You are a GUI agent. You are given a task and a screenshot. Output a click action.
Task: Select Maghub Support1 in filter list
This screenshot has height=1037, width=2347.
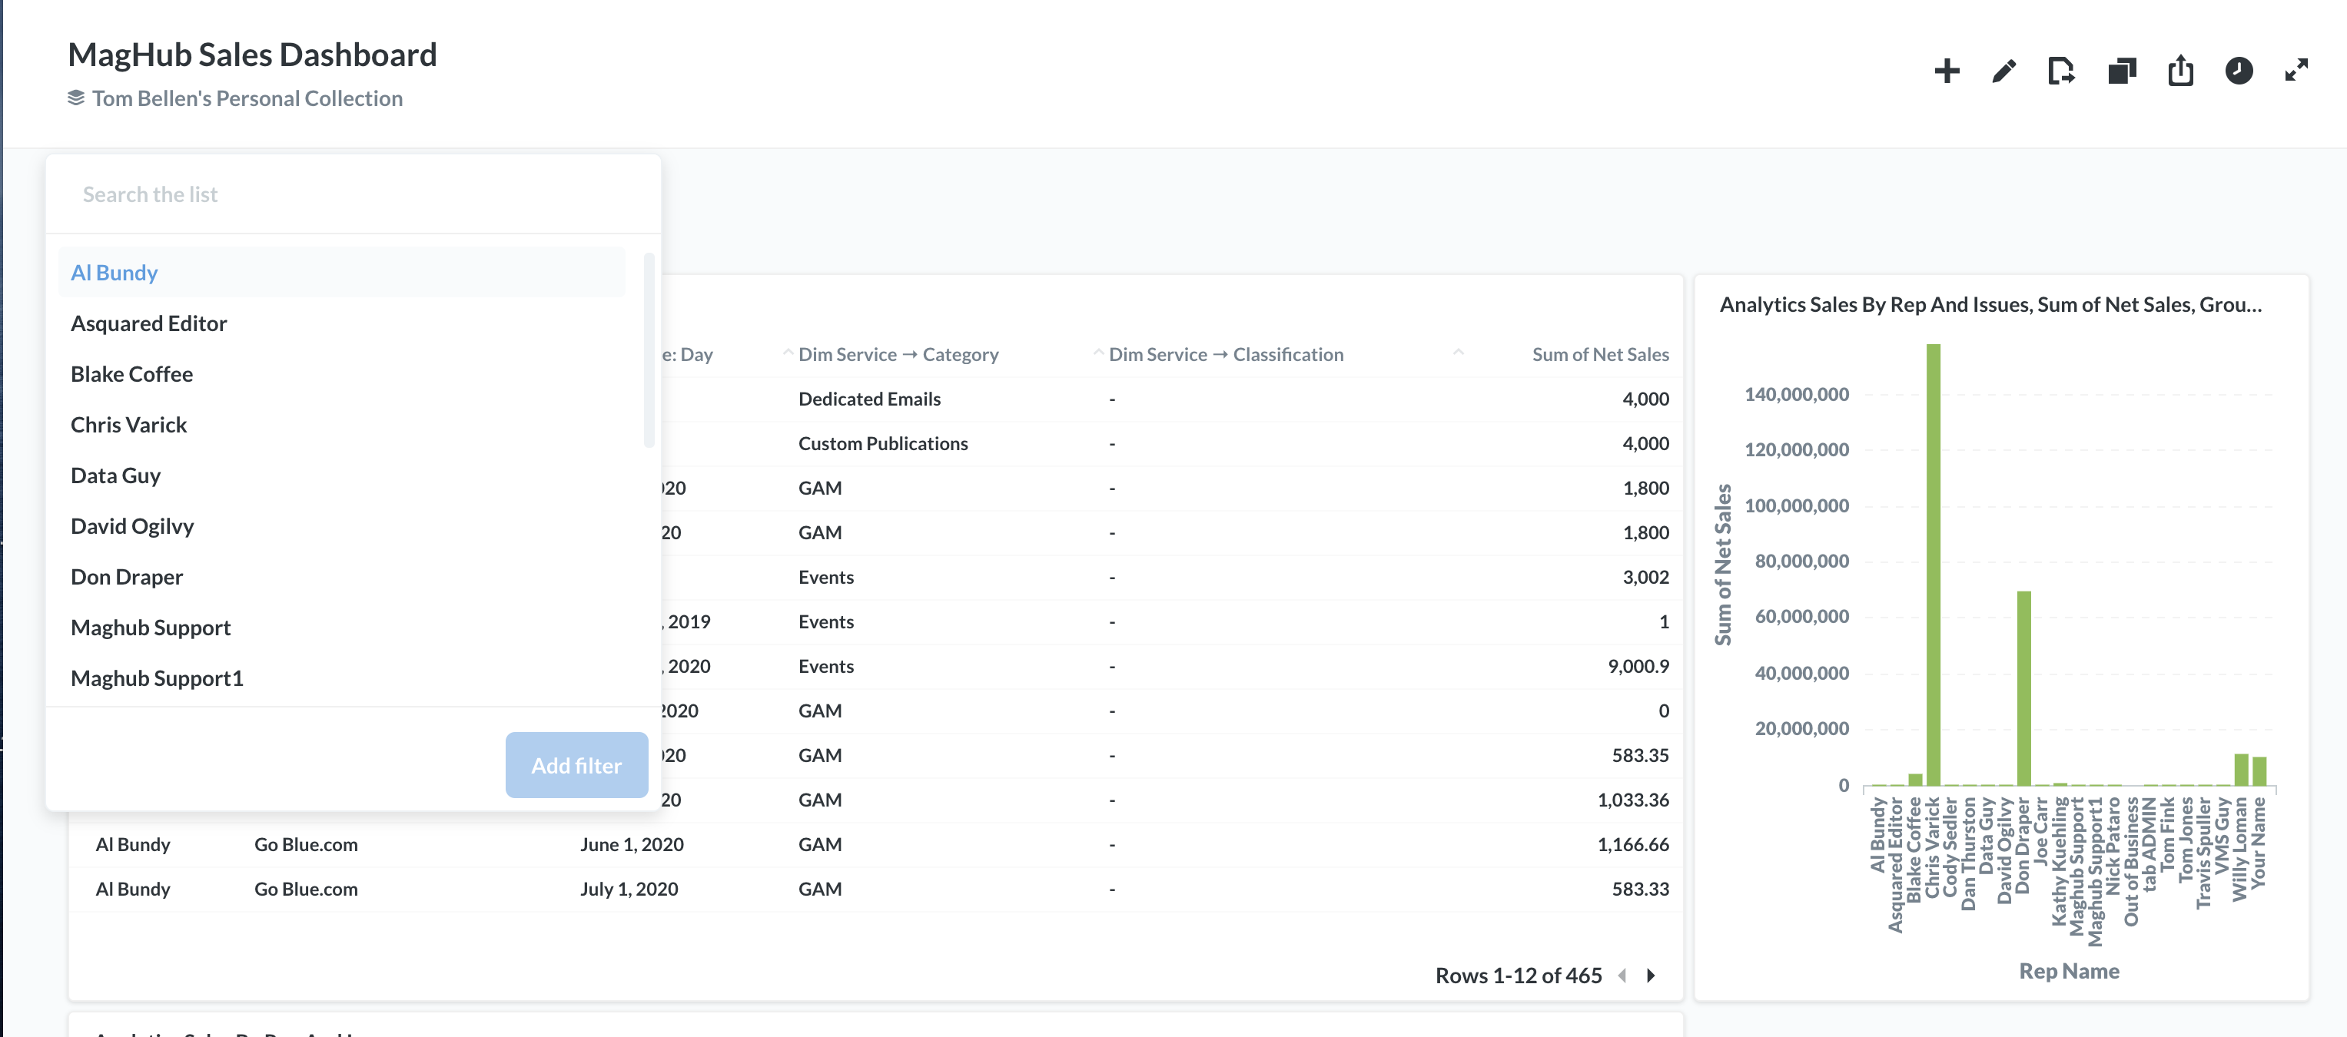click(342, 678)
